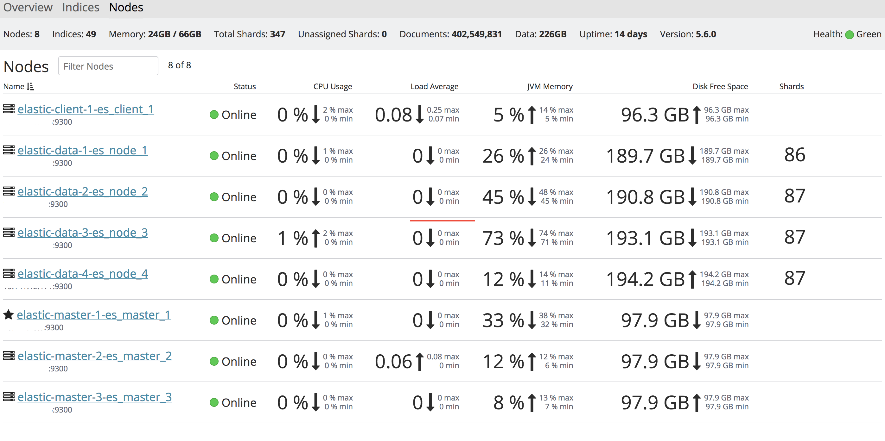885x441 pixels.
Task: Click the green Health status dot
Action: click(x=849, y=35)
